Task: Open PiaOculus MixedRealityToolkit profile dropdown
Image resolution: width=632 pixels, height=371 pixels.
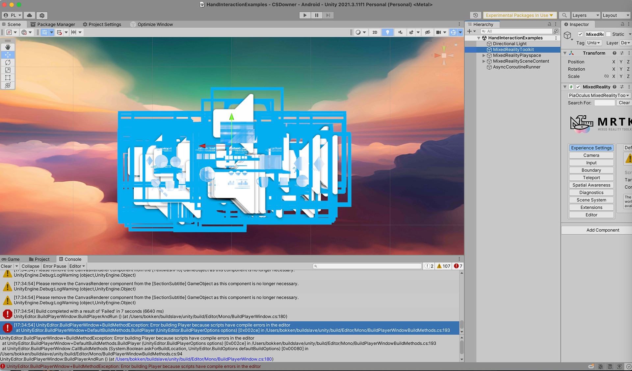Action: tap(599, 95)
